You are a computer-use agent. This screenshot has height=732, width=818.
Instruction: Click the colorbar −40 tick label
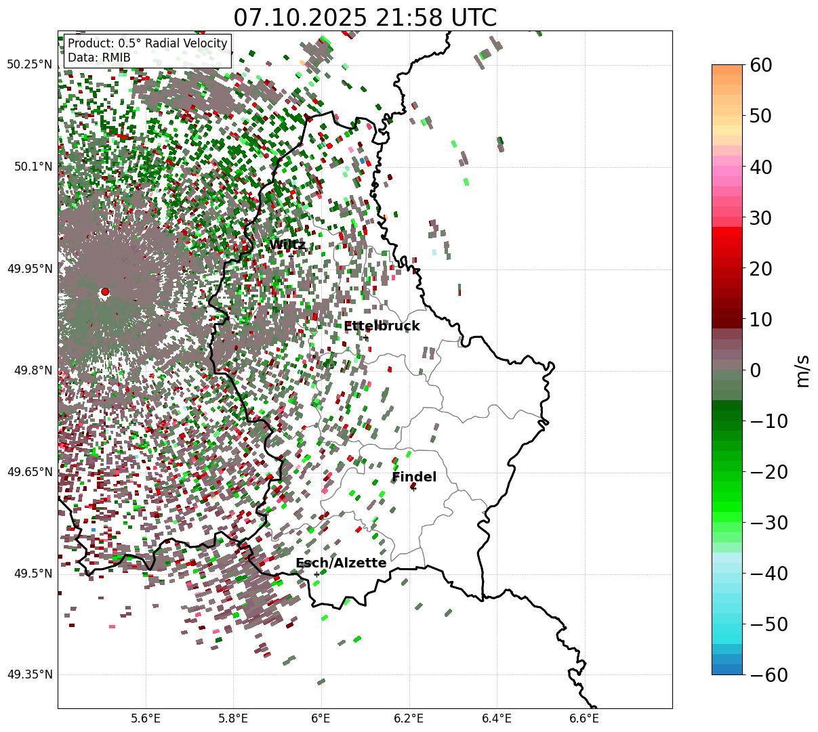point(769,573)
